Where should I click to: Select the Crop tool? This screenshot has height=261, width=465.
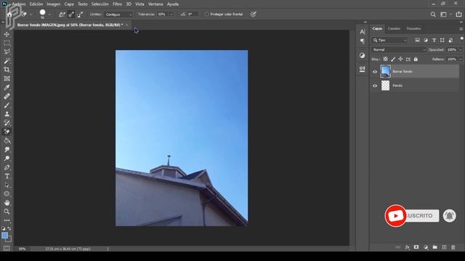[x=7, y=70]
